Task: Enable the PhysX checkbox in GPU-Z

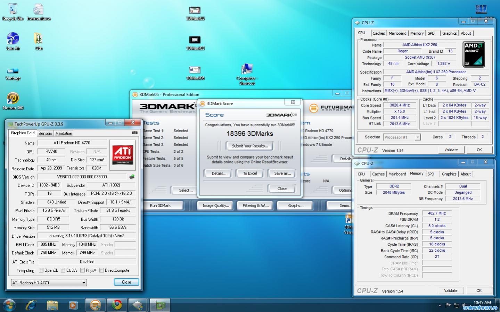Action: pyautogui.click(x=82, y=270)
